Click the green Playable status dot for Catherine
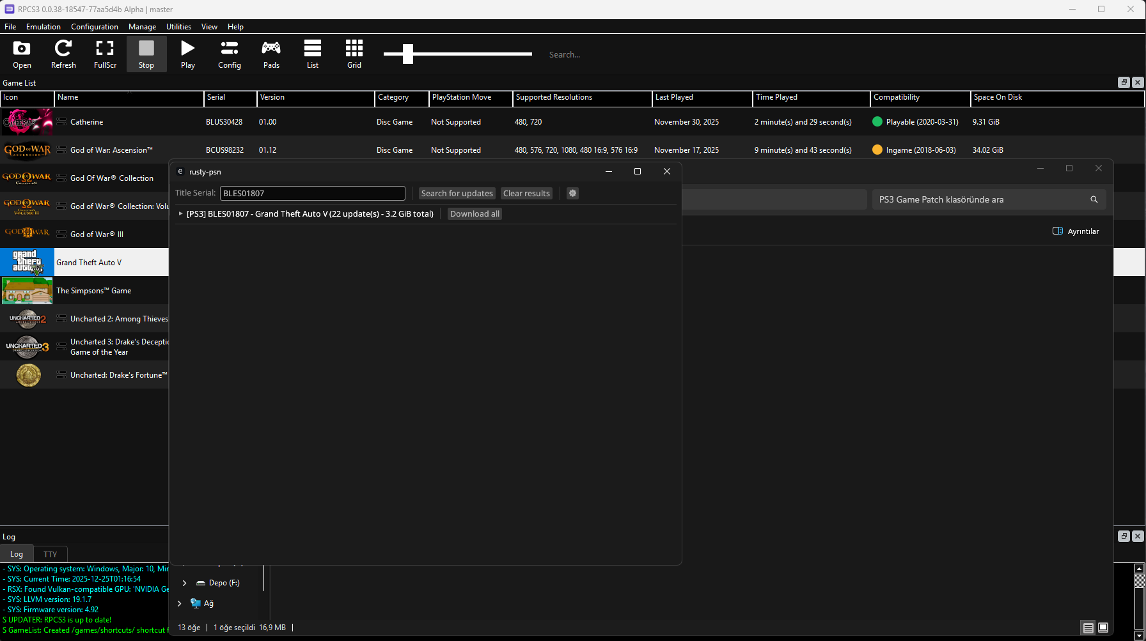Viewport: 1146px width, 641px height. [877, 121]
